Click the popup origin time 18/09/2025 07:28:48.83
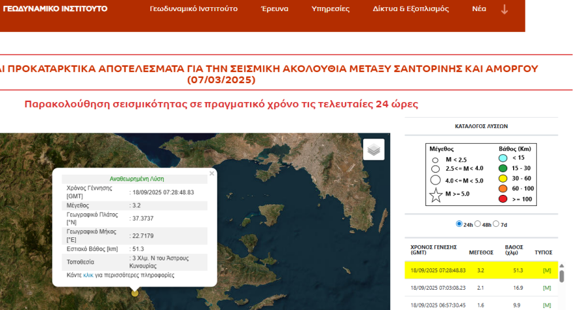Viewport: 576px width, 310px height. [163, 192]
